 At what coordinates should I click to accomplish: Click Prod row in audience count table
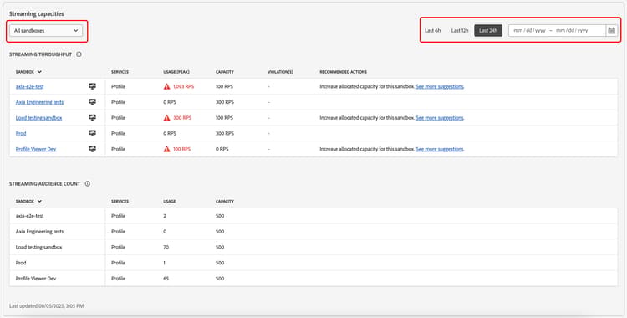pos(313,263)
